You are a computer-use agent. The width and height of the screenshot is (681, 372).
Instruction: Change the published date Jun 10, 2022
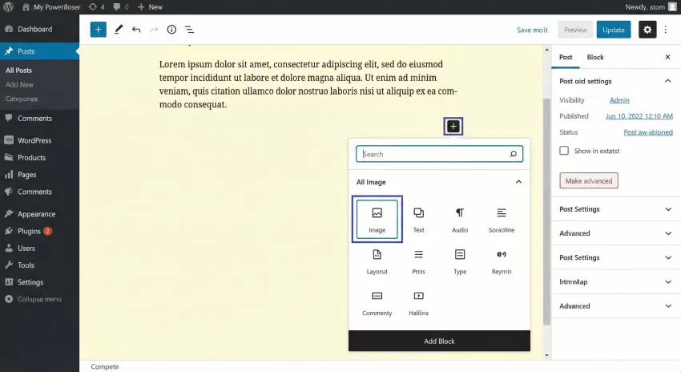click(x=639, y=116)
